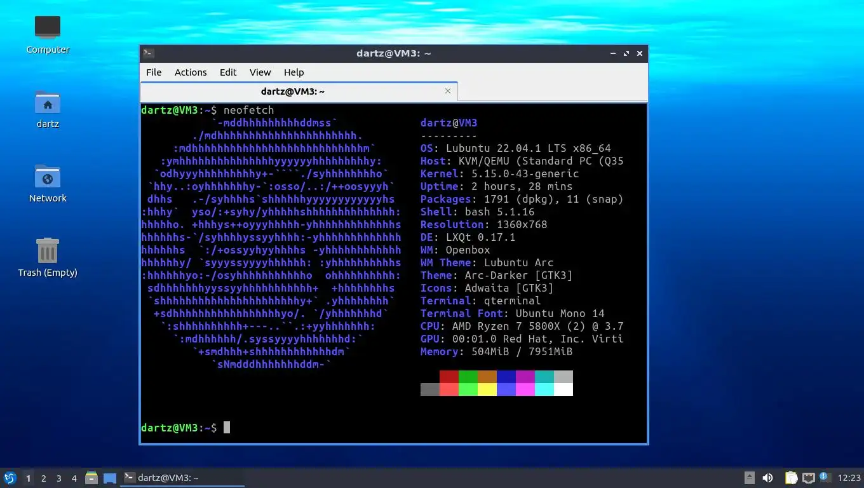Image resolution: width=864 pixels, height=488 pixels.
Task: Switch to workspace 3
Action: (58, 478)
